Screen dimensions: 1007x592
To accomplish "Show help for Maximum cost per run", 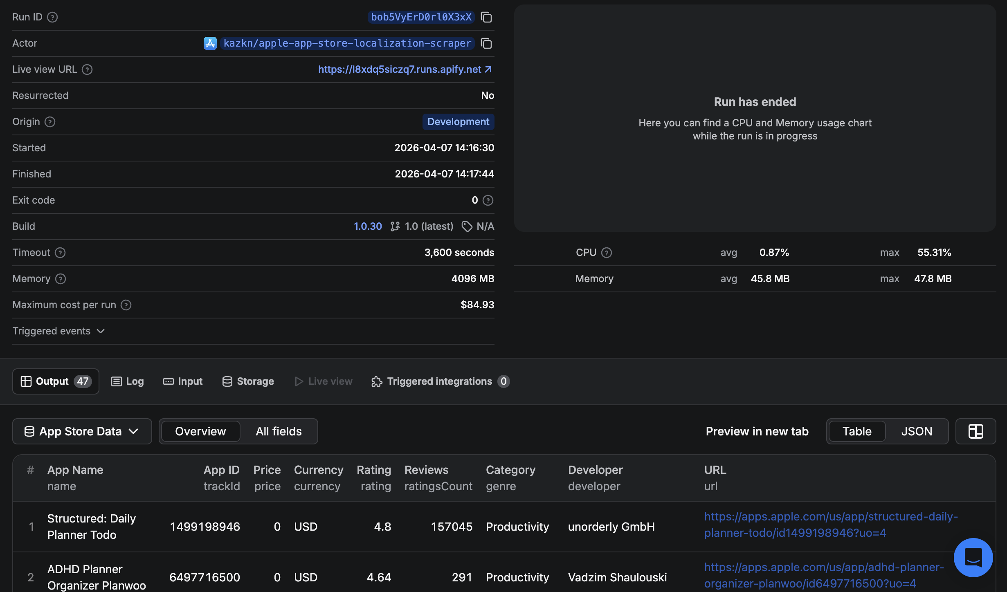I will [x=126, y=305].
